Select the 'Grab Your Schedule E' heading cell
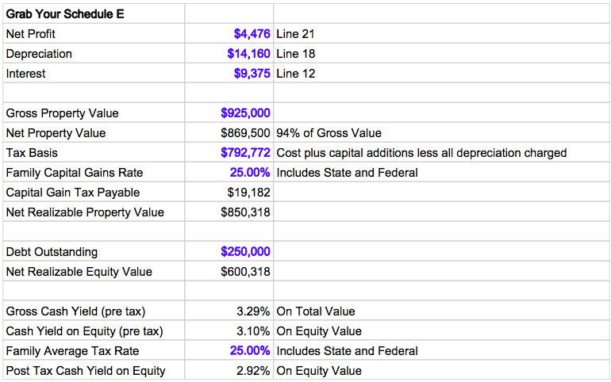Viewport: 611px width, 382px height. (65, 14)
